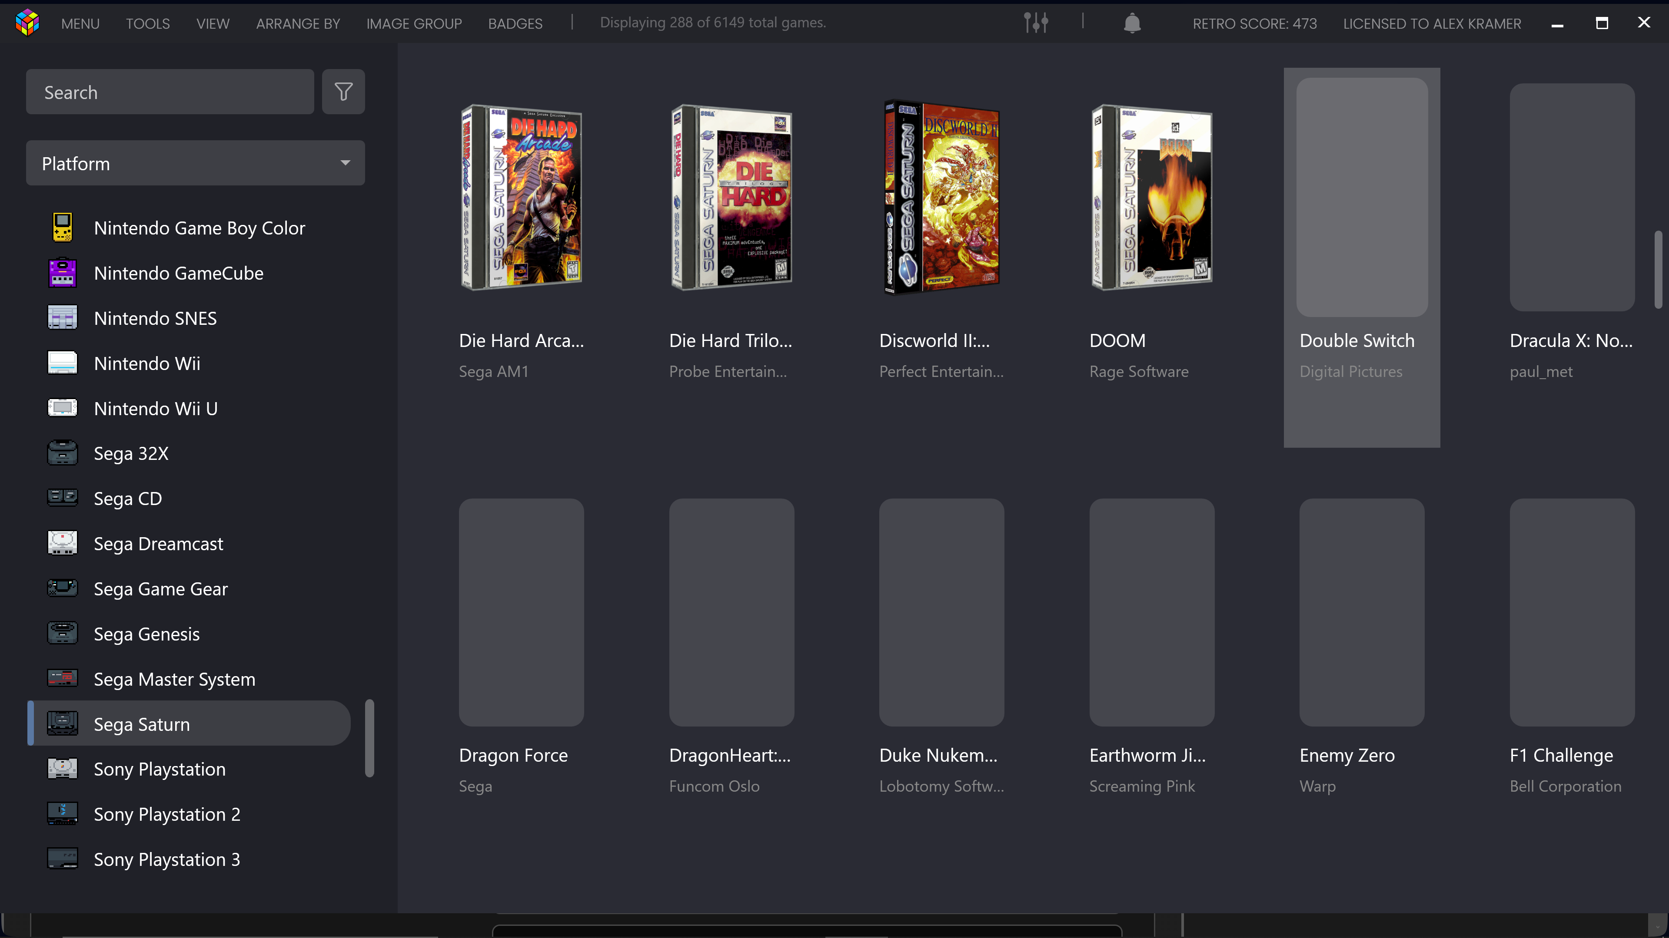Click the Enemy Zero game title

point(1347,756)
